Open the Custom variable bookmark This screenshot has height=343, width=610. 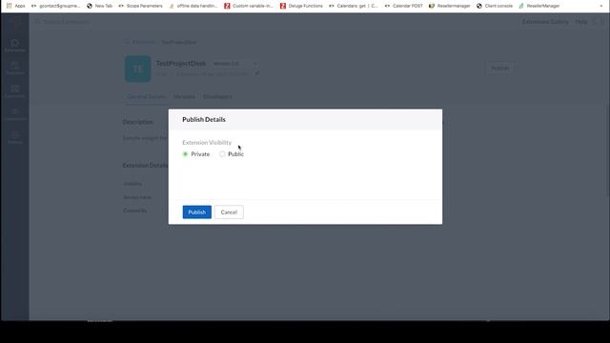249,6
